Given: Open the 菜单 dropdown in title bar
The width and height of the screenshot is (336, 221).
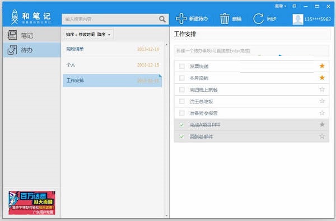Looking at the screenshot, I should tap(281, 6).
